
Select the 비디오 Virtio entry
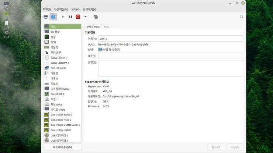click(x=62, y=110)
